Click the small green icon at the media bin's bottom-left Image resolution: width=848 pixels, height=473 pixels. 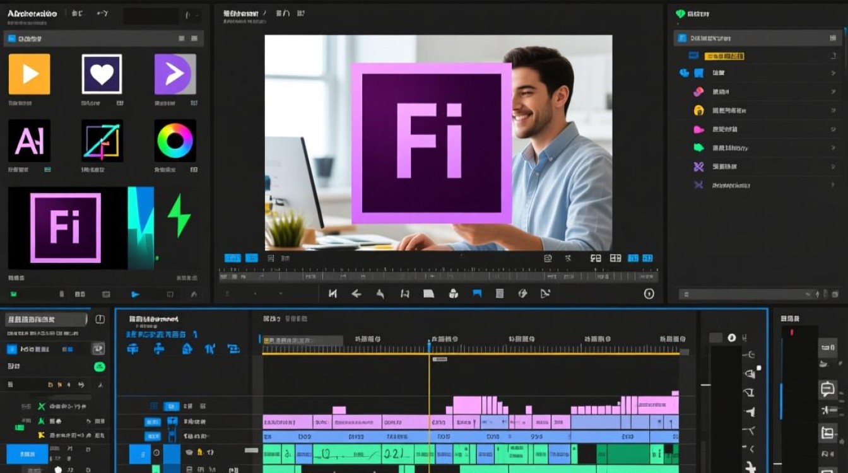(x=13, y=294)
